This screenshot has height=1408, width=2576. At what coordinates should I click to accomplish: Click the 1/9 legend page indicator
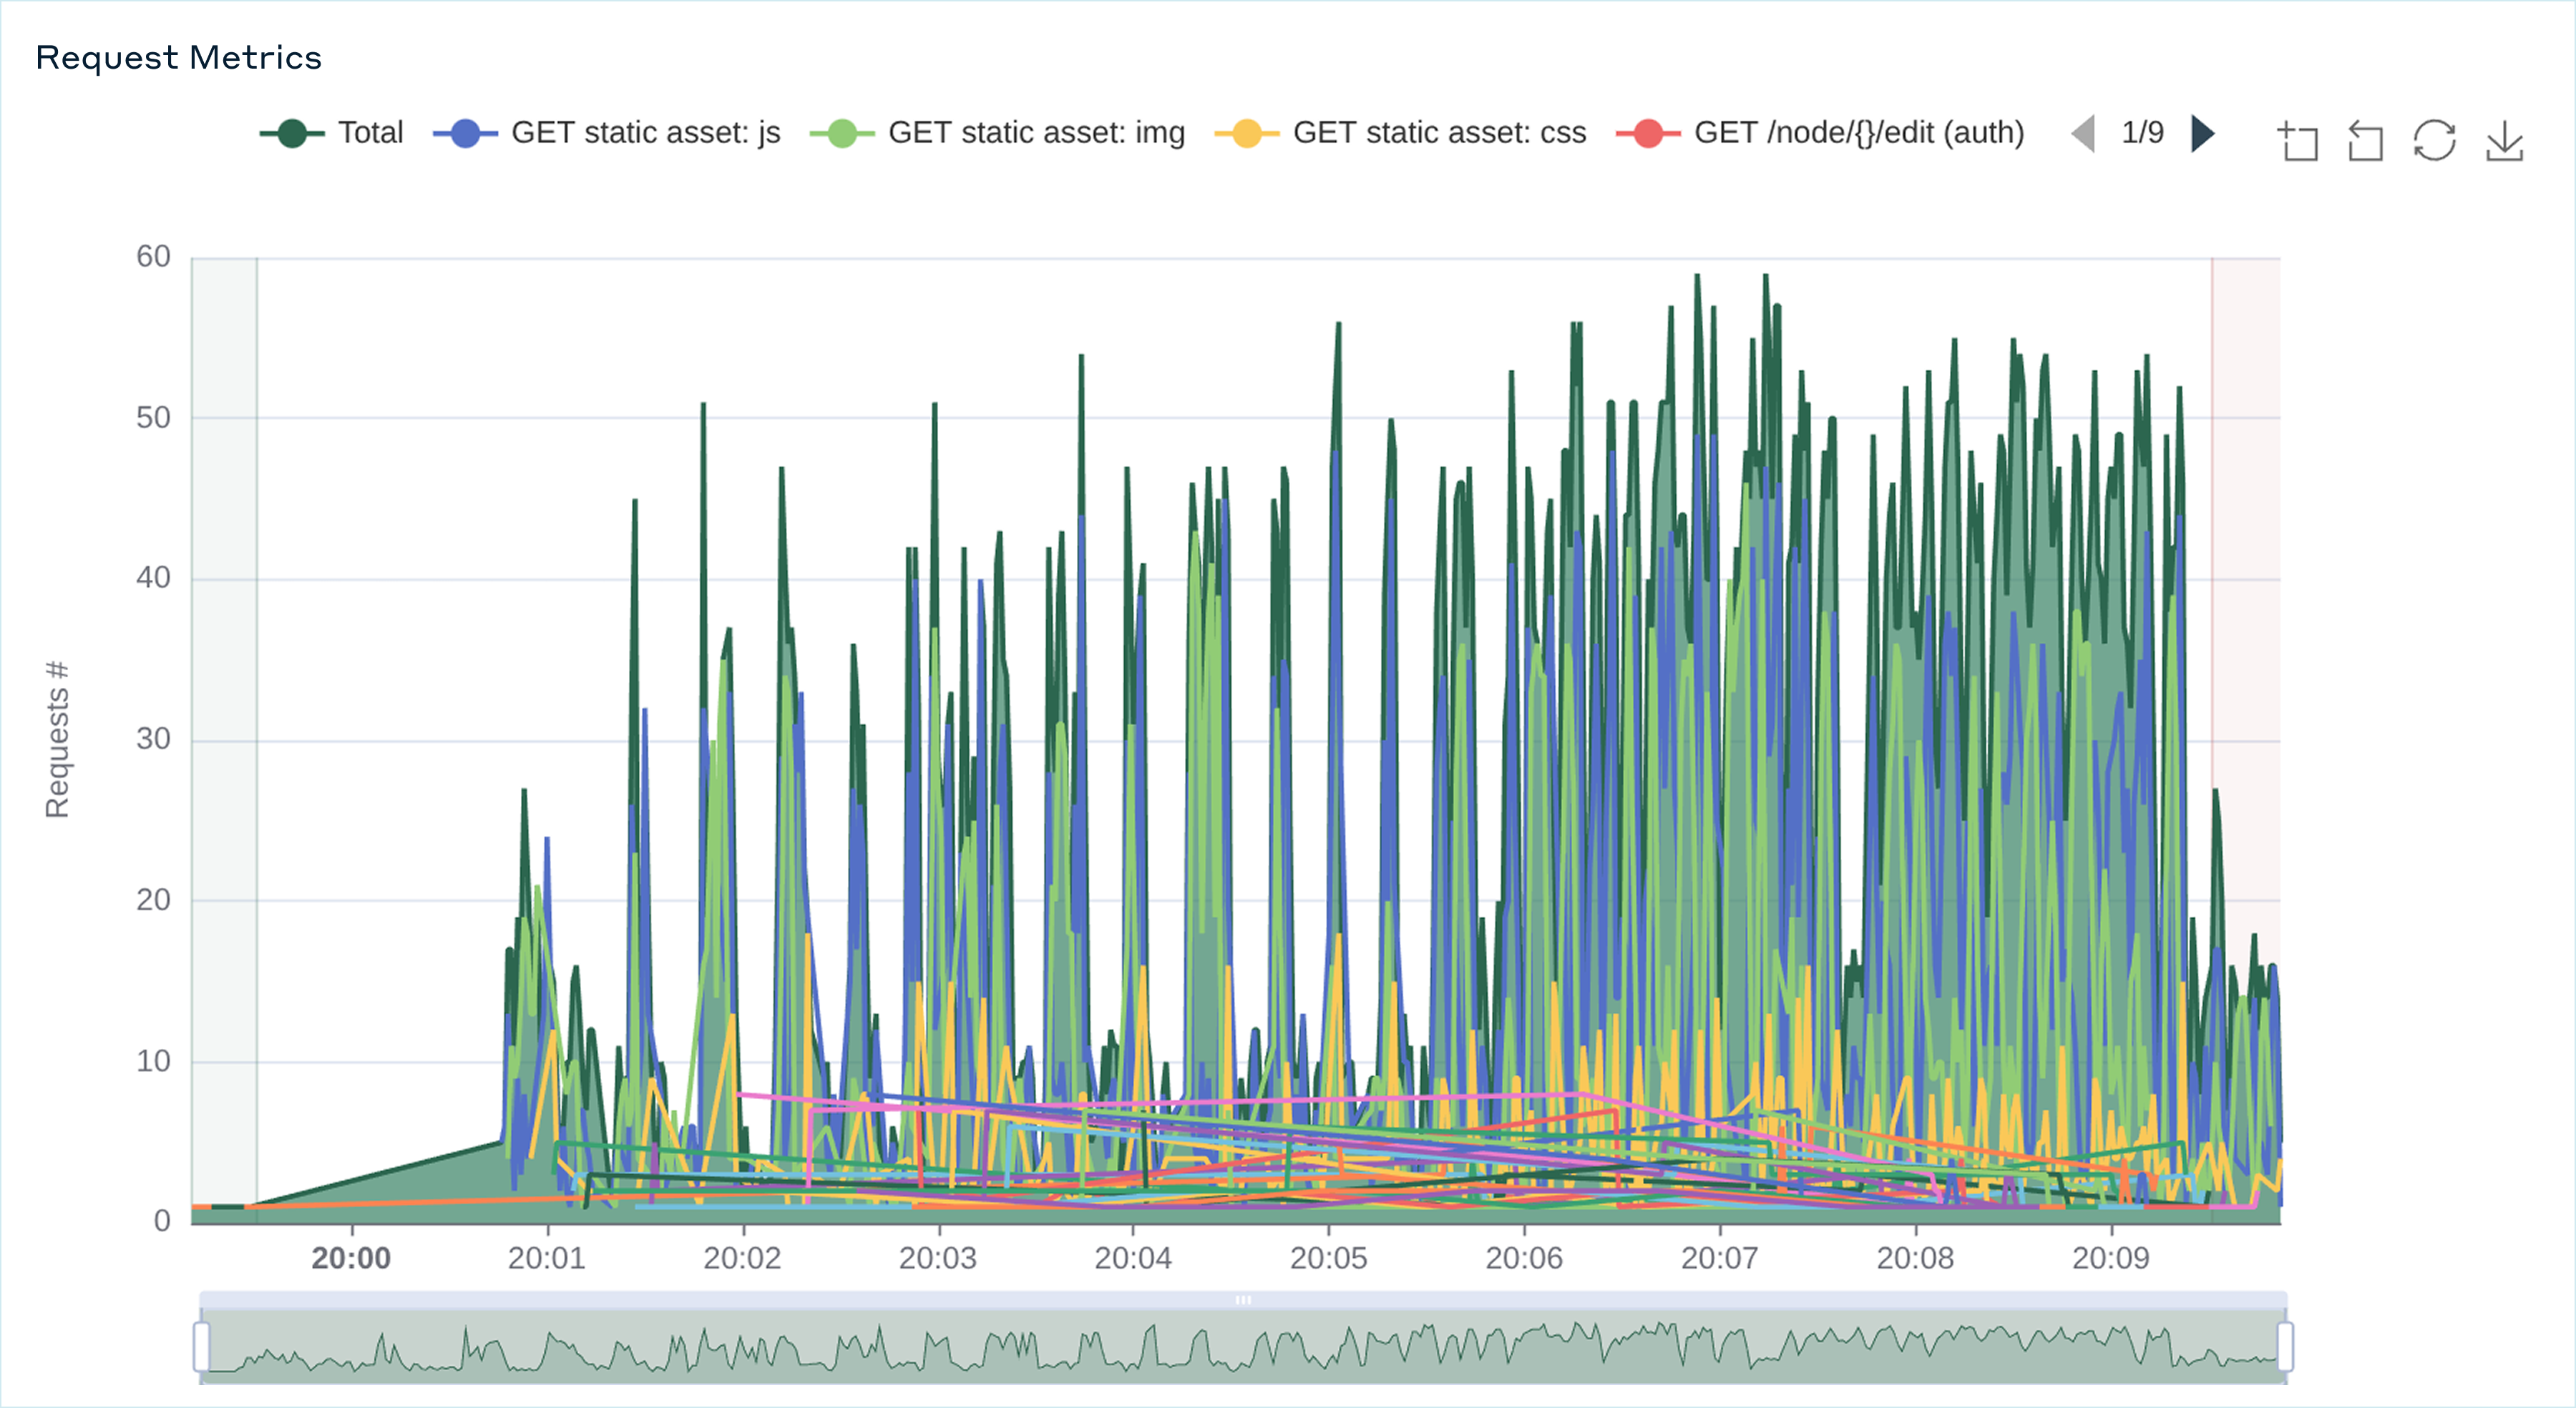(2142, 133)
